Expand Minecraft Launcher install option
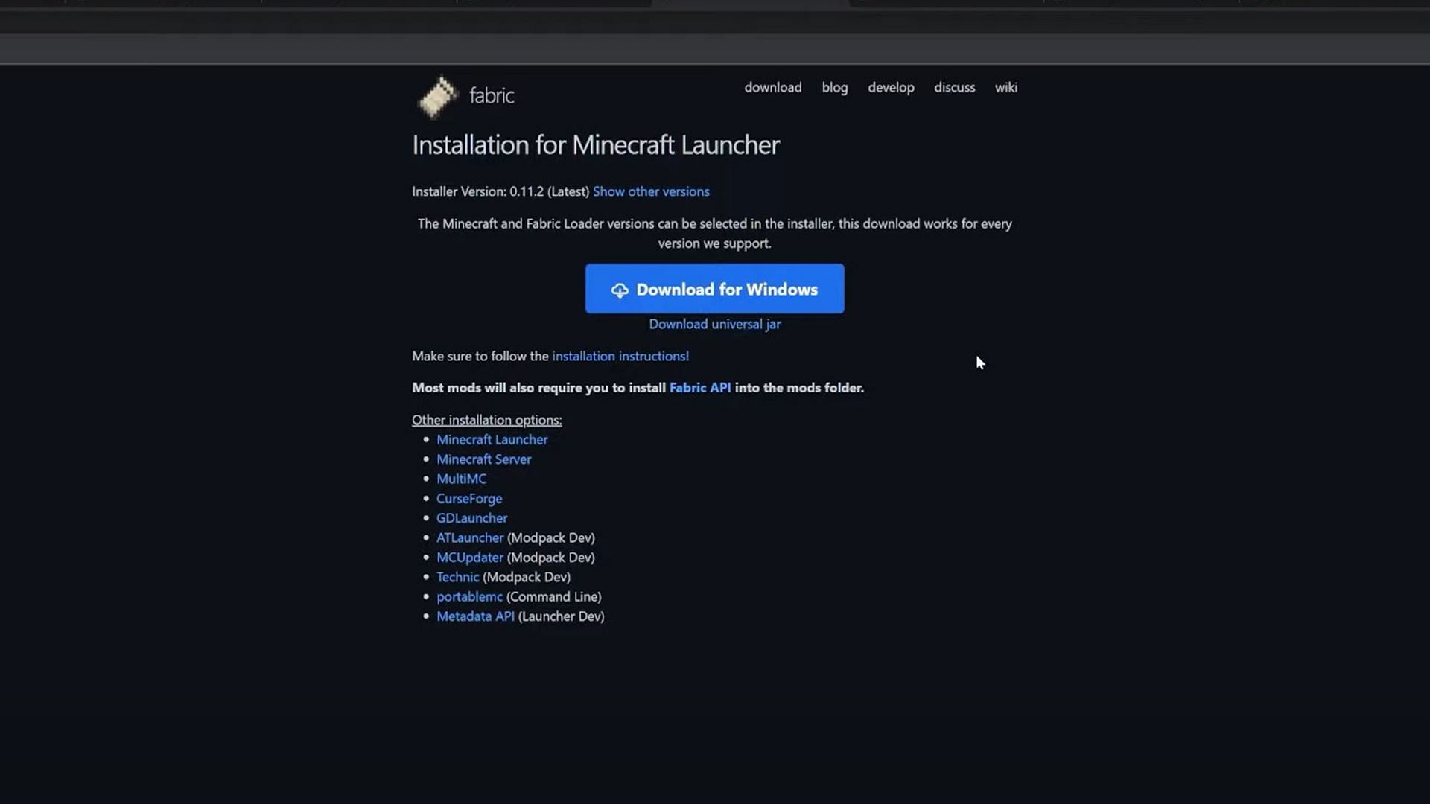 coord(491,438)
